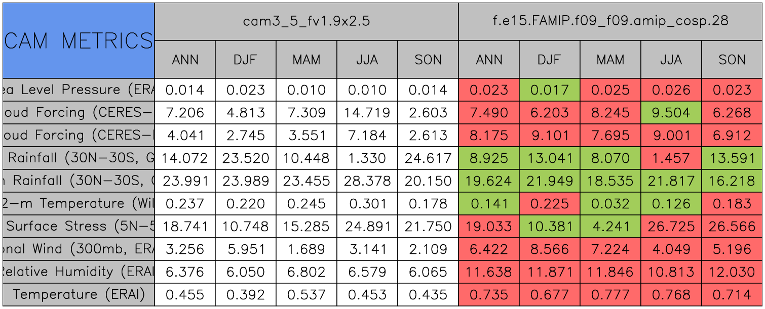Click the green 0.017 cell
765x309 pixels.
point(549,90)
